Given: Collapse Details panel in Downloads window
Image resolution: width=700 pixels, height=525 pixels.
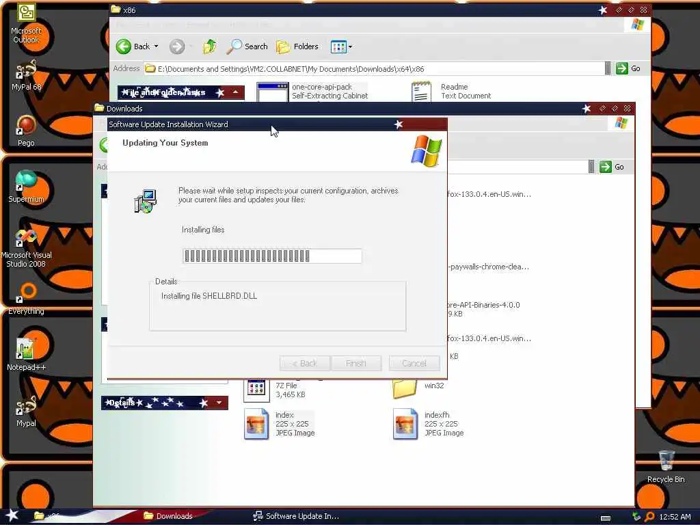Looking at the screenshot, I should tap(219, 403).
